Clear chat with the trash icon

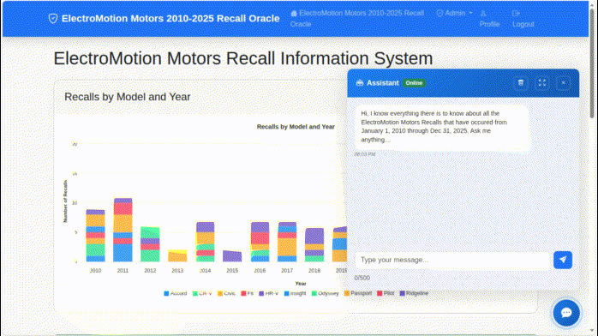pos(521,83)
